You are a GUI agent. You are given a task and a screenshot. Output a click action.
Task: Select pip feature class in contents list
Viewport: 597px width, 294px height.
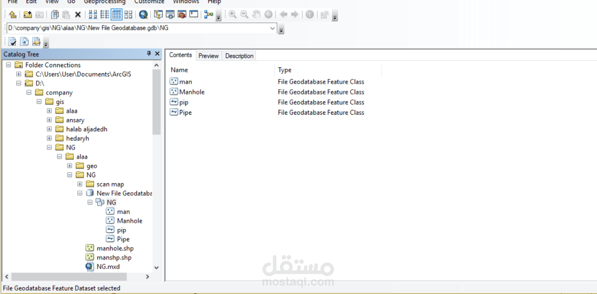(x=184, y=102)
